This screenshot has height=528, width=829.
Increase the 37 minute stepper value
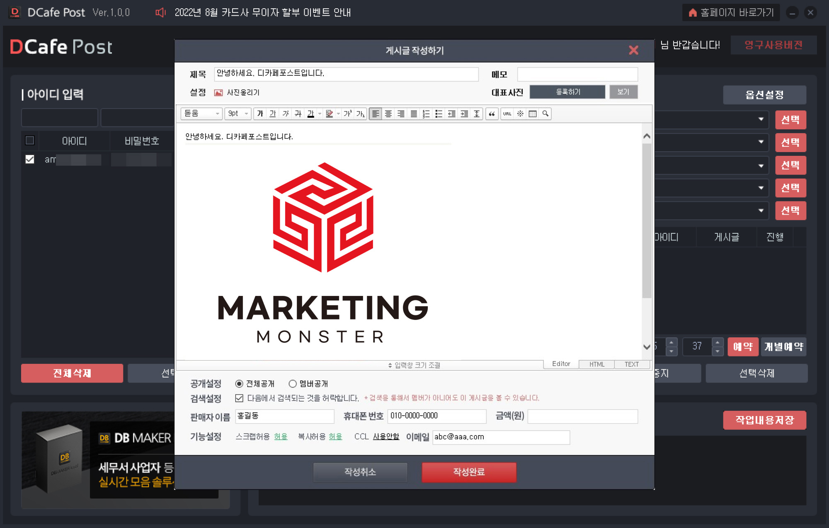[x=717, y=342]
